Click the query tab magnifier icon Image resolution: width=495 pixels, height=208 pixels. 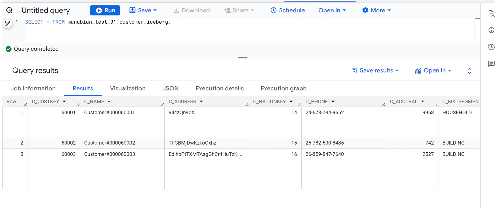[x=9, y=10]
